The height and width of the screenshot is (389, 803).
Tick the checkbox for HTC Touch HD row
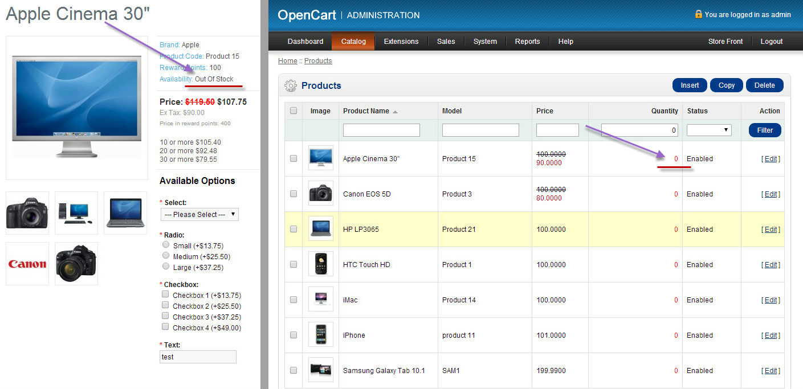click(294, 264)
